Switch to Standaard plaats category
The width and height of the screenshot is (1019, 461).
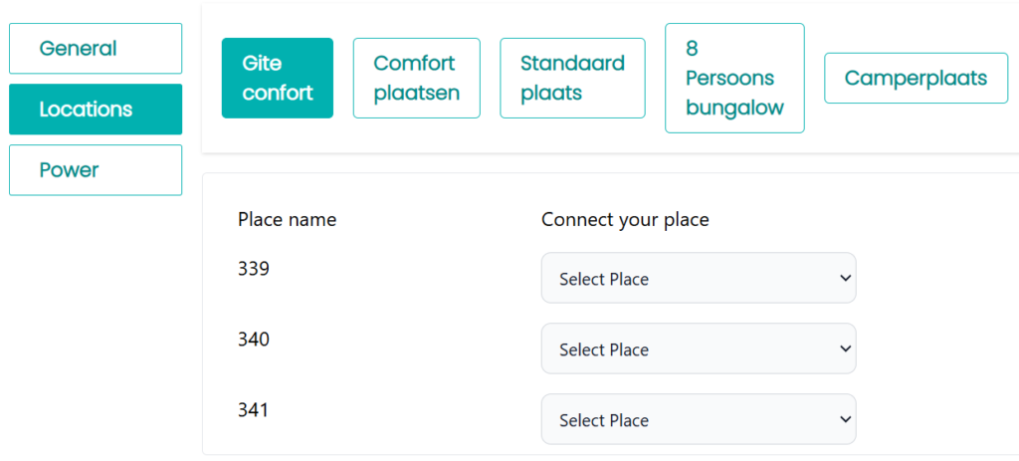pyautogui.click(x=572, y=78)
